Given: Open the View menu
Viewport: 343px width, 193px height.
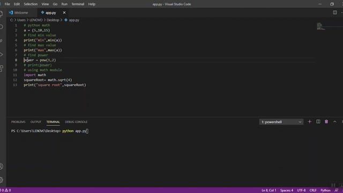Looking at the screenshot, I should 45,4.
